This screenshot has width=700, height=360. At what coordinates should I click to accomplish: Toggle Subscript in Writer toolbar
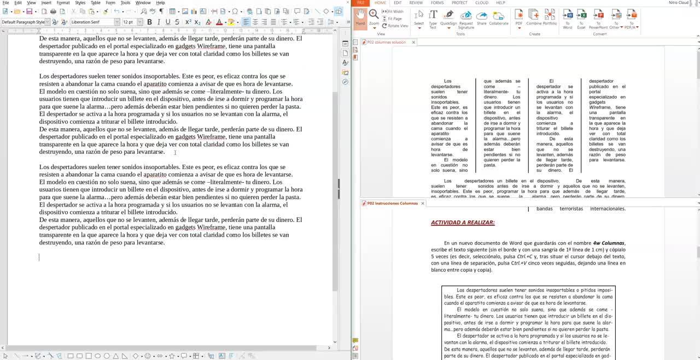(x=197, y=22)
